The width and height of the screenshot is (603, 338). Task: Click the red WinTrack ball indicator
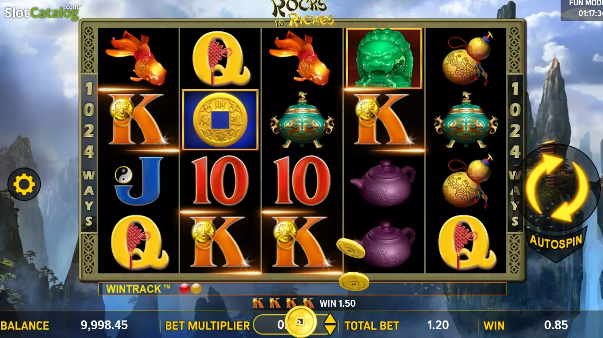coord(185,289)
